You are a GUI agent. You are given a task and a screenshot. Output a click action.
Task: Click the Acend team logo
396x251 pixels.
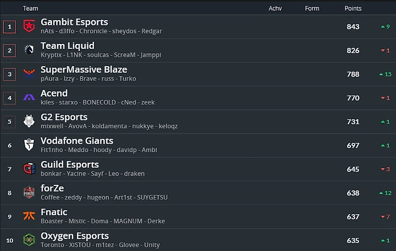coord(29,98)
